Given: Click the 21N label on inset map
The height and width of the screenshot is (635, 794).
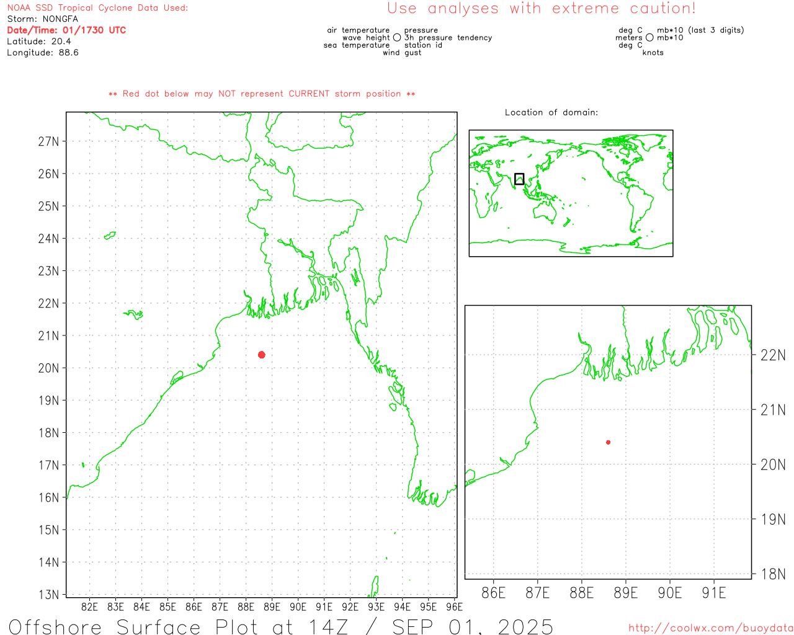Looking at the screenshot, I should 773,410.
